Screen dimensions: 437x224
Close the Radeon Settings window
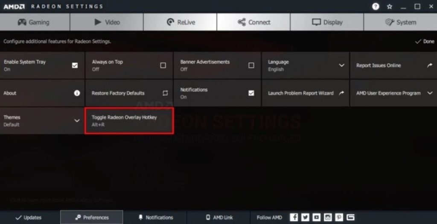pyautogui.click(x=431, y=7)
